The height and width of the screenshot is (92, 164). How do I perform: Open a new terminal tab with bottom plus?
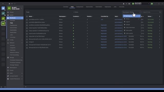click(26, 87)
